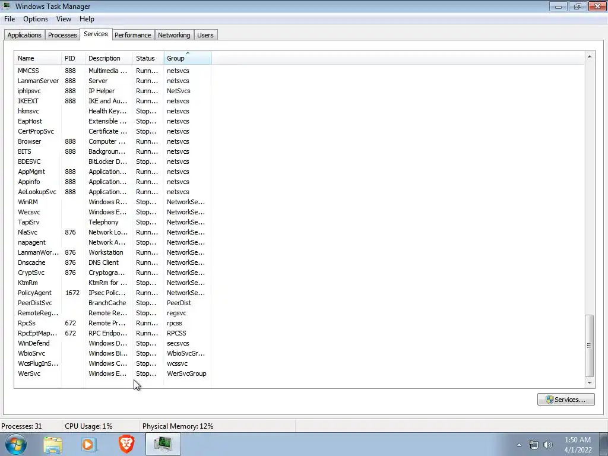Select the LanmanServer service row
Viewport: 608px width, 456px height.
pyautogui.click(x=112, y=81)
